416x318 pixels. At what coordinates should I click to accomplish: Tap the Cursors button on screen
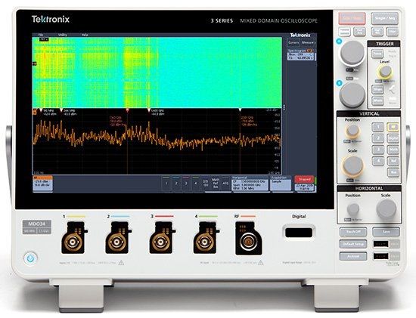[293, 42]
